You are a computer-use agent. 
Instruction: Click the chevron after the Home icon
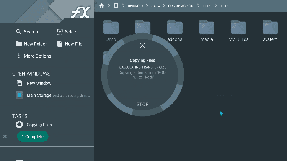click(x=109, y=6)
